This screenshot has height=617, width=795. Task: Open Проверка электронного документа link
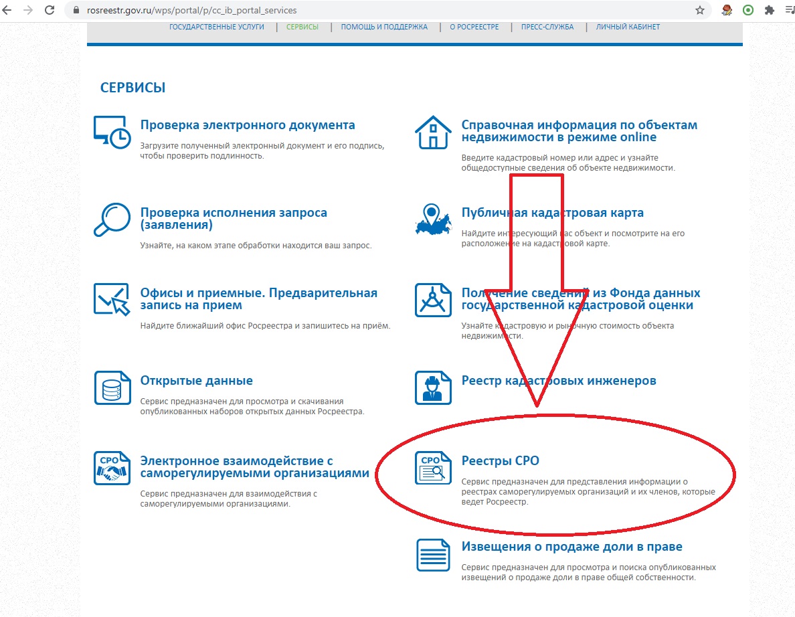(248, 125)
